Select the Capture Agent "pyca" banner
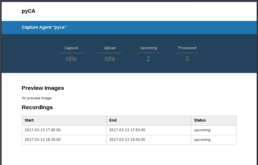The height and width of the screenshot is (165, 258). pos(44,27)
